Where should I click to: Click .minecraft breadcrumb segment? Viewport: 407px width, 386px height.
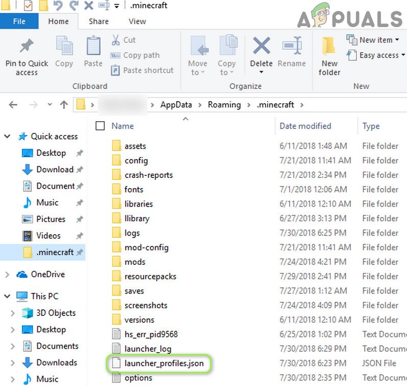[275, 105]
